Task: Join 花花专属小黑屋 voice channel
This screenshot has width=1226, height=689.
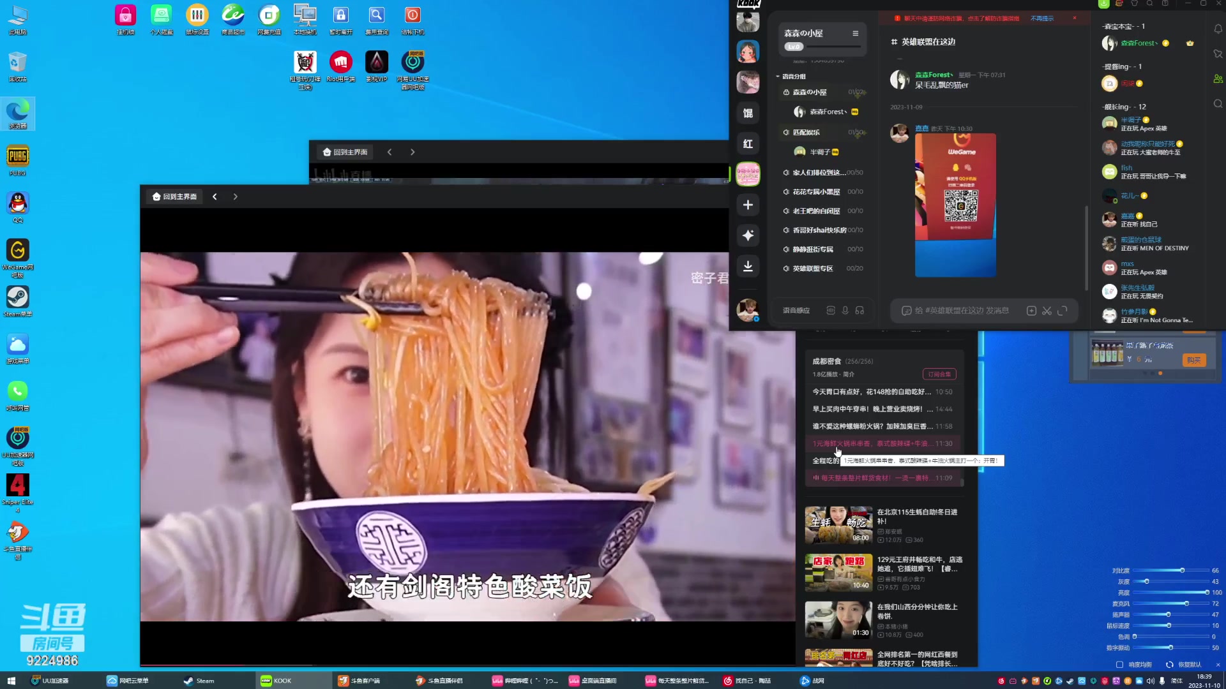Action: [x=822, y=192]
